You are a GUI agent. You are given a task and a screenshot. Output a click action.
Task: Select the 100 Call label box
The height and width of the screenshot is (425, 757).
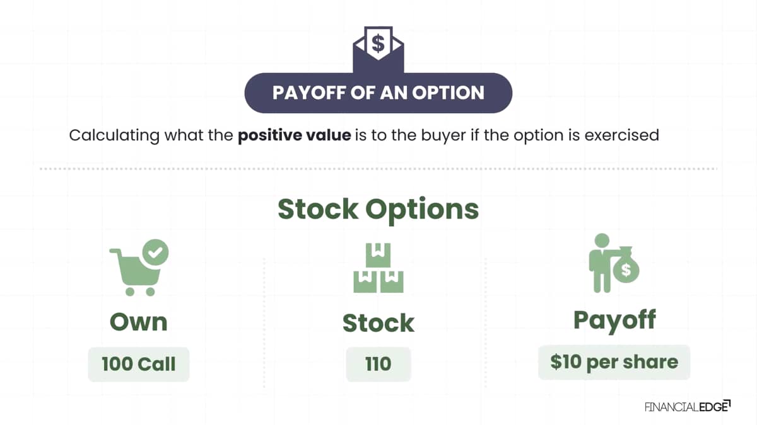[139, 364]
